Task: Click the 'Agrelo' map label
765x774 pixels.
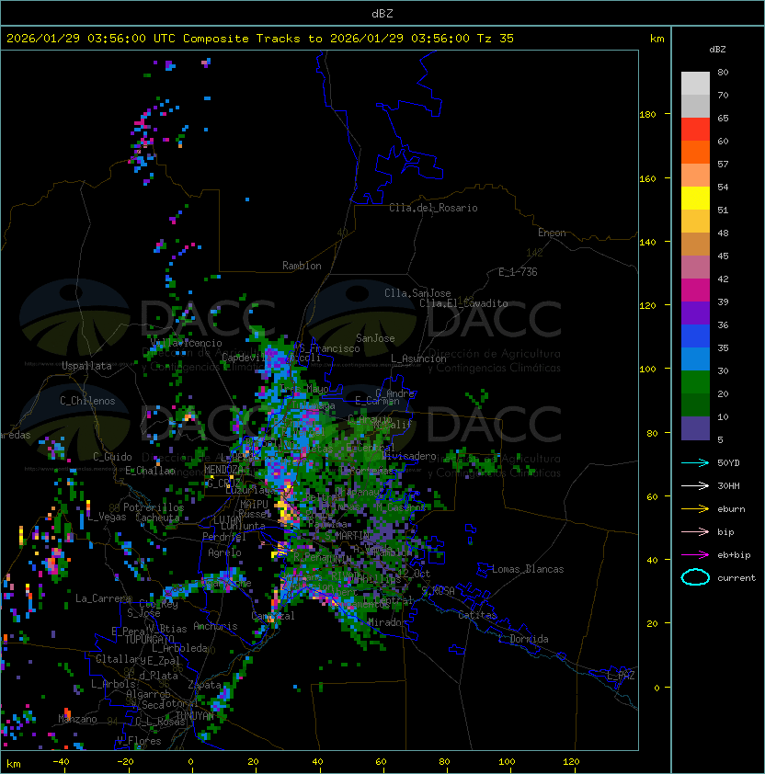Action: (224, 552)
